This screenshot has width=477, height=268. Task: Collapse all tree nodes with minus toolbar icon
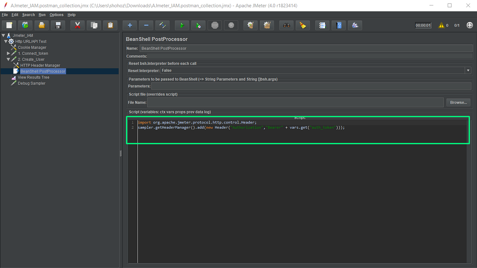click(146, 25)
